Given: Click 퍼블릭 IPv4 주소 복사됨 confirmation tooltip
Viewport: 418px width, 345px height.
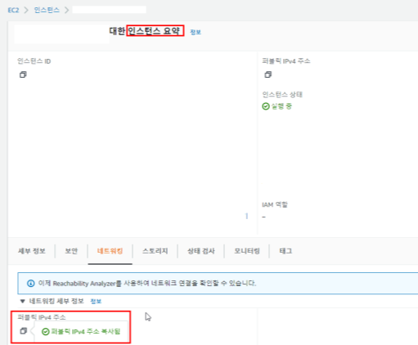Looking at the screenshot, I should tap(81, 332).
